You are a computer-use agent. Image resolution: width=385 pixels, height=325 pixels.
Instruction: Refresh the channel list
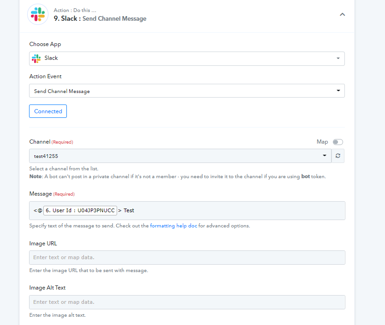click(x=338, y=156)
